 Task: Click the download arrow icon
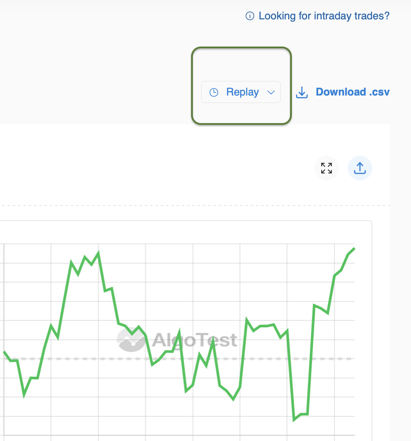click(x=301, y=92)
